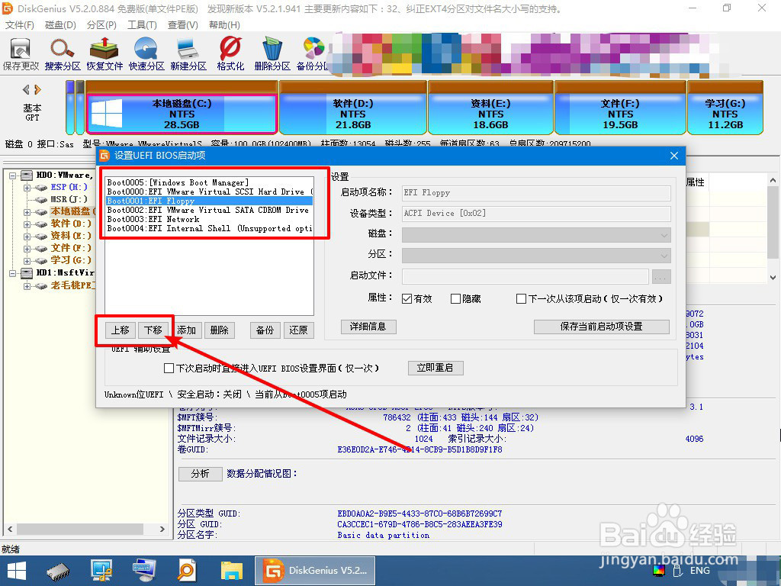This screenshot has height=586, width=781.
Task: Open 分区(P) menu
Action: [101, 25]
